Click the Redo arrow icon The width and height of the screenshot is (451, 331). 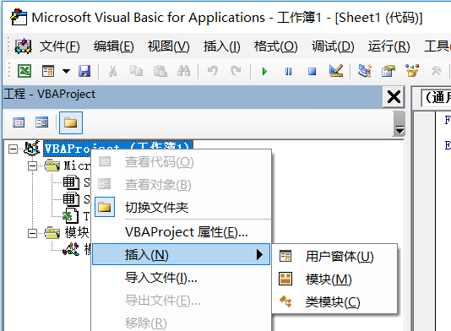pyautogui.click(x=236, y=71)
